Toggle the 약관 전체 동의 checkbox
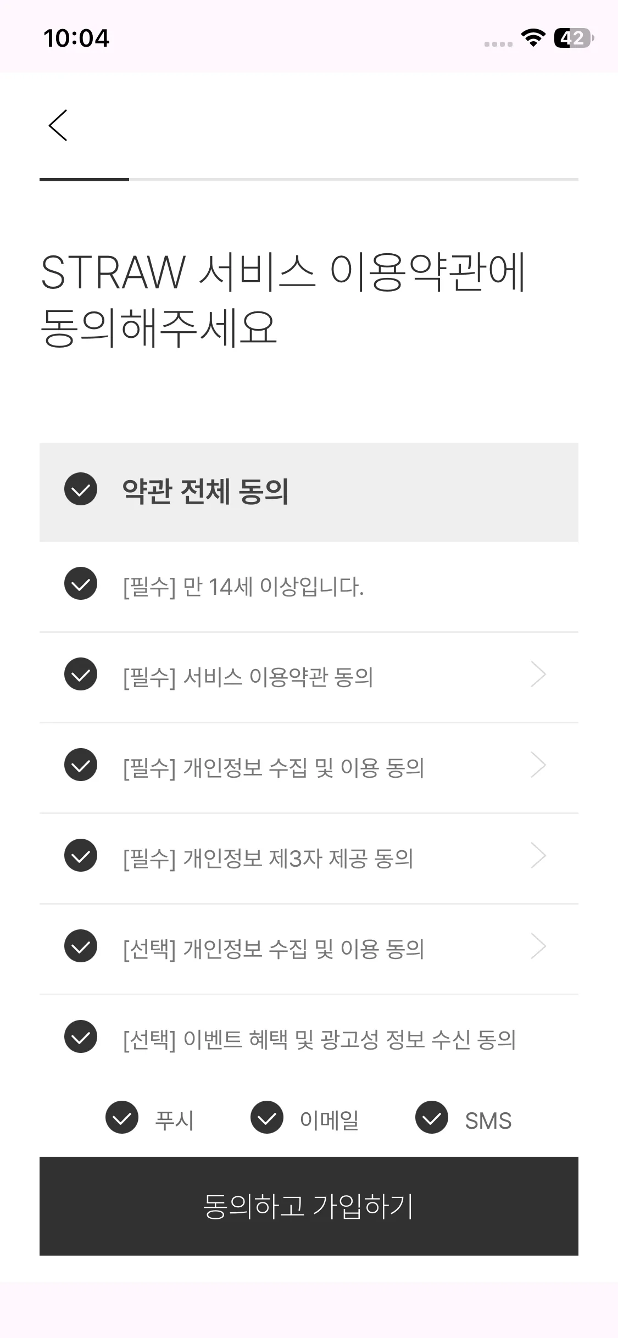The height and width of the screenshot is (1338, 618). point(81,489)
